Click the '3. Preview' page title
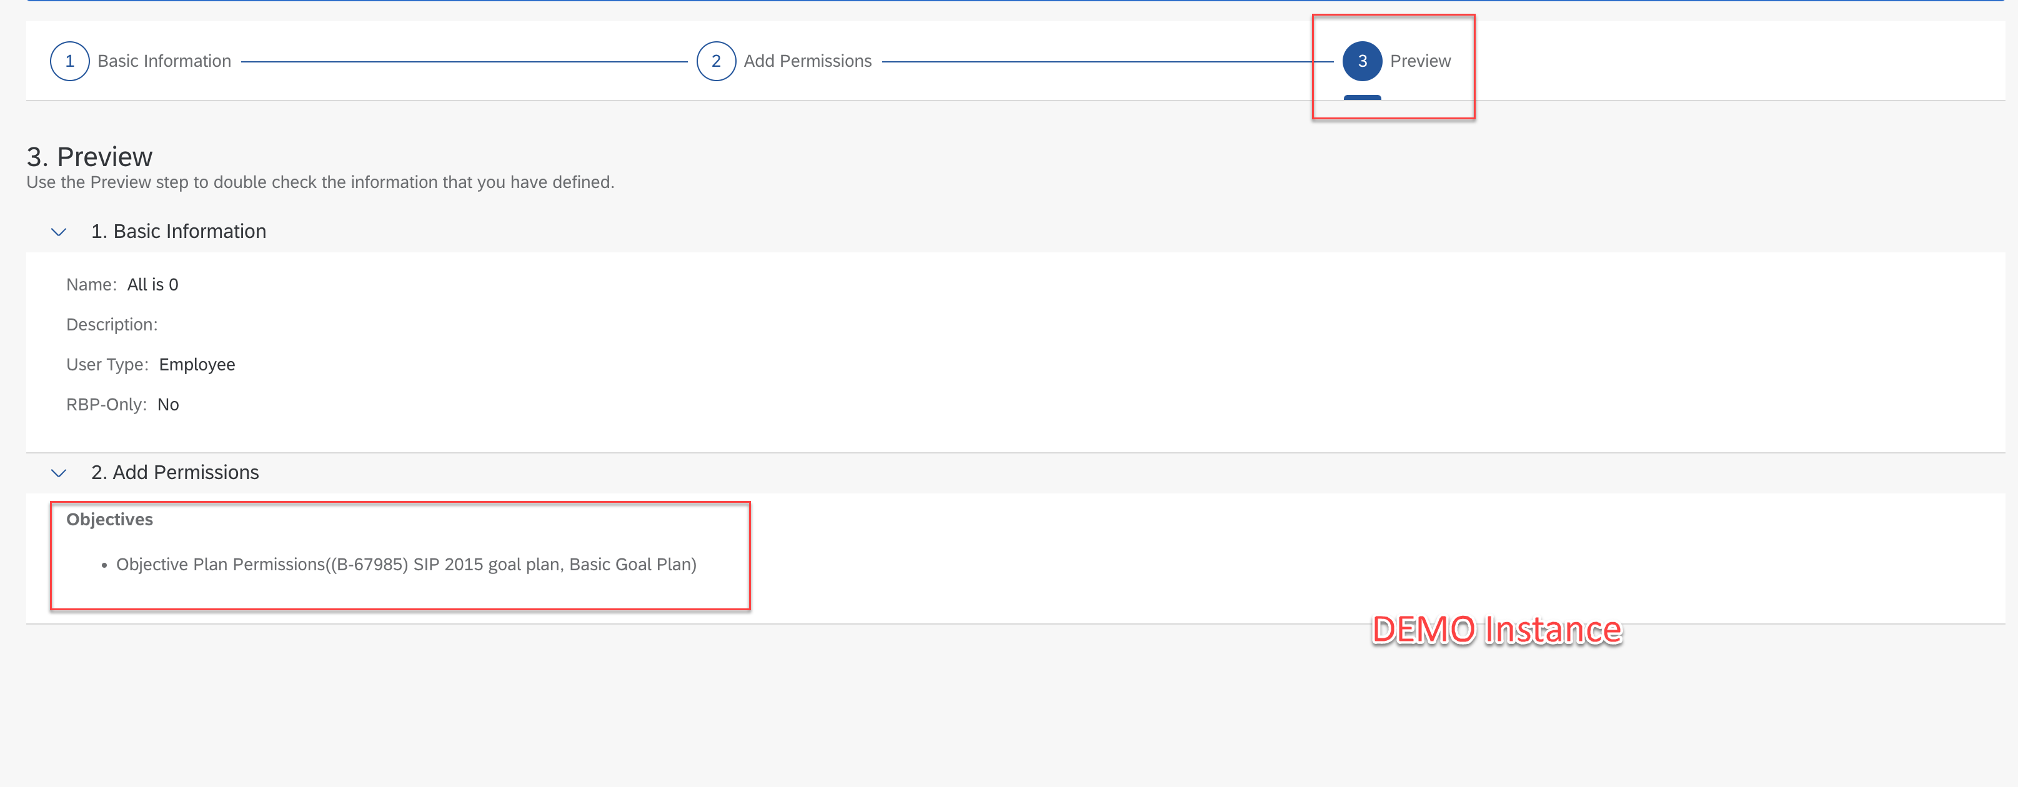The image size is (2018, 787). click(89, 157)
